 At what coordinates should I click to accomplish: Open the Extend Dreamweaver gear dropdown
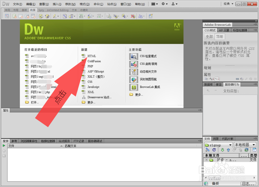[164, 4]
